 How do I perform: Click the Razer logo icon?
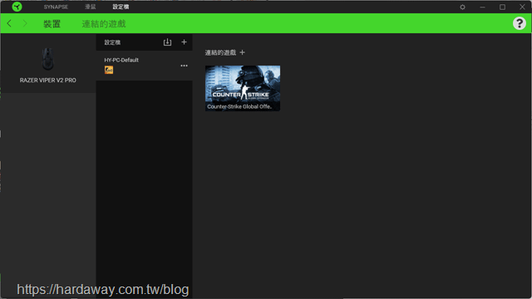(17, 7)
